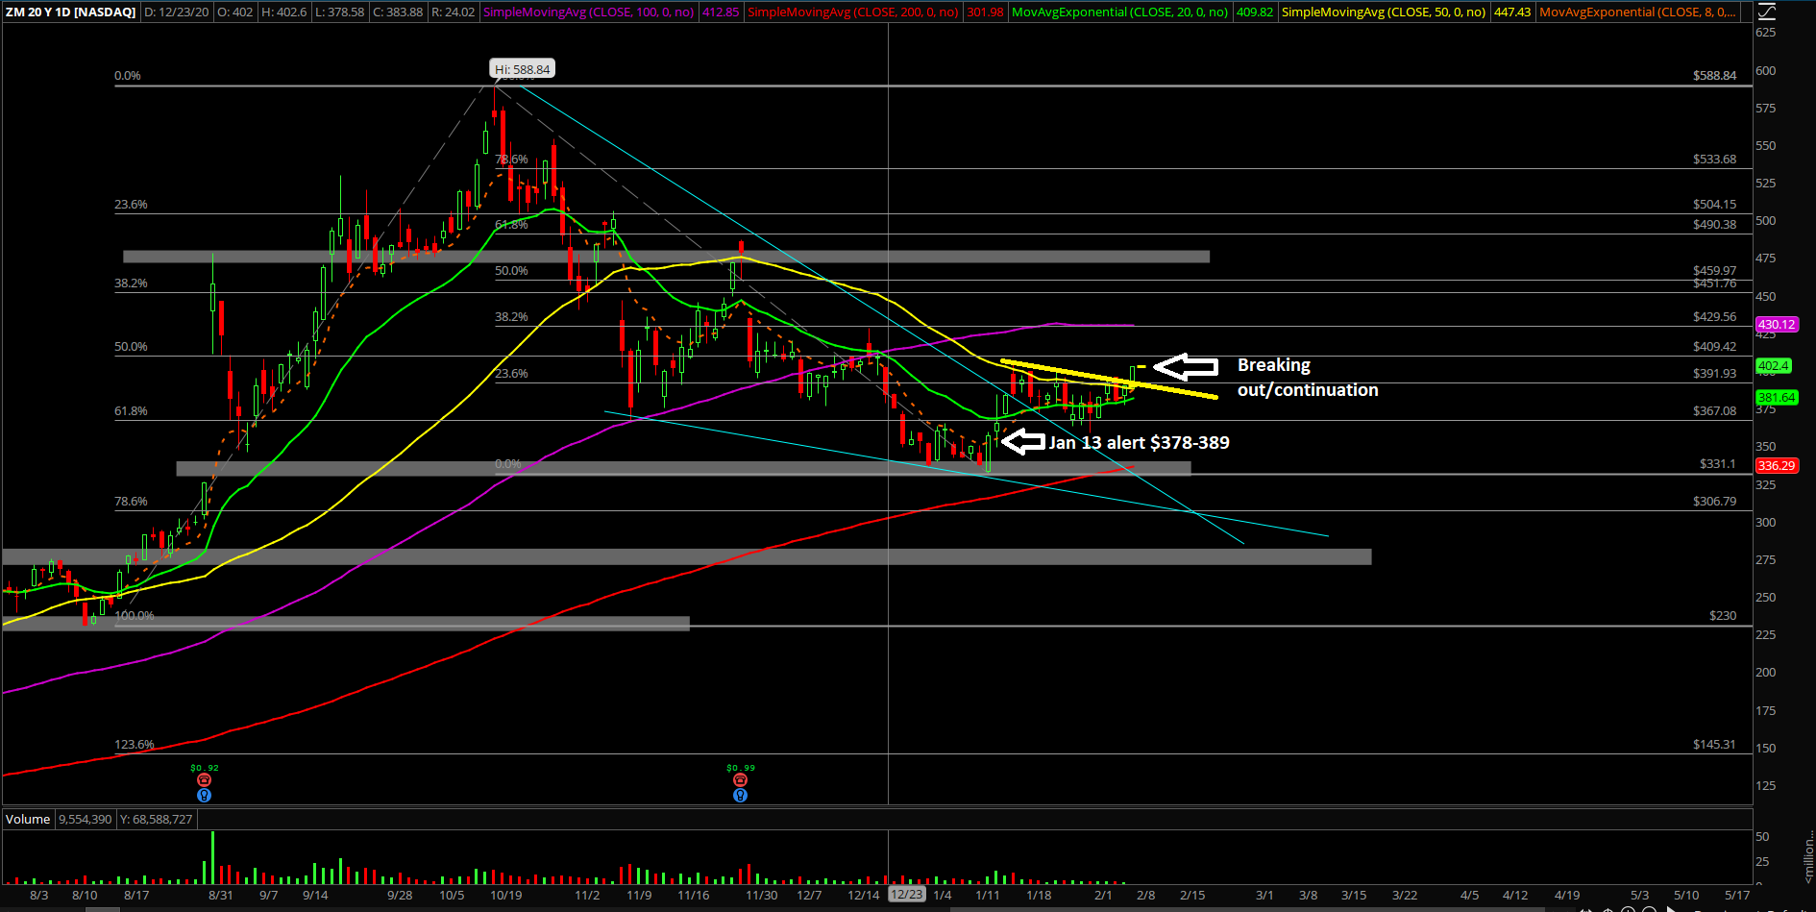Select the MovAvgExponential 20 study label
This screenshot has height=912, width=1816.
[x=1121, y=12]
